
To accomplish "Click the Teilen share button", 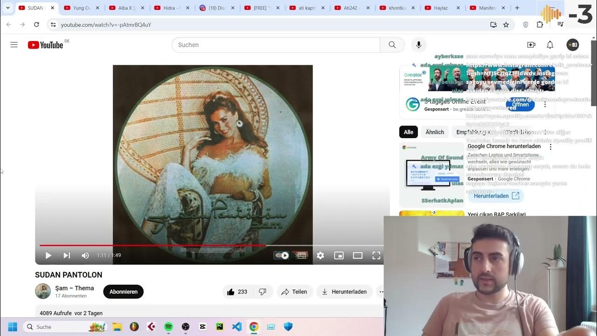I will pos(294,292).
